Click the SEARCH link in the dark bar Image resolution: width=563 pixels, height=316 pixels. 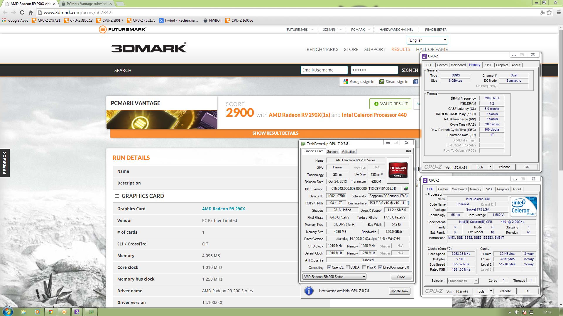(123, 70)
